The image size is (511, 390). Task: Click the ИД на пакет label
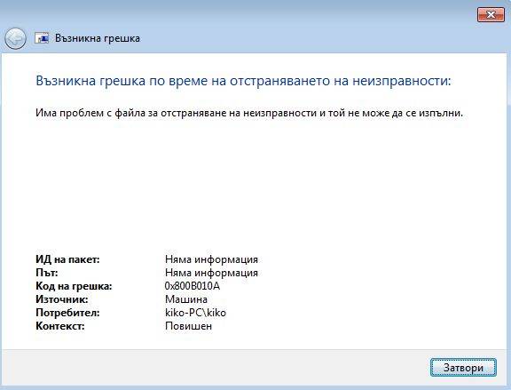[x=67, y=259]
